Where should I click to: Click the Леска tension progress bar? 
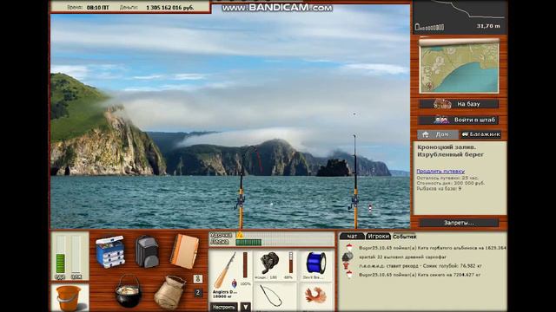click(285, 243)
